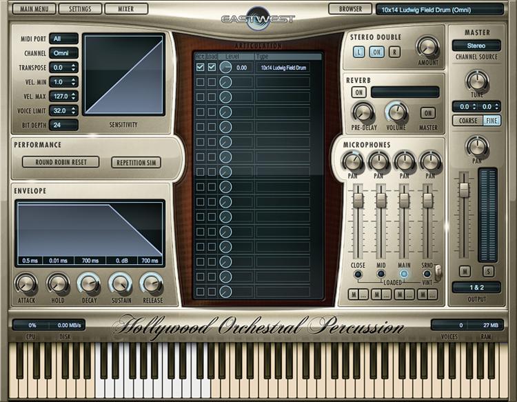517x402 pixels.
Task: Click the Attack knob in Envelope
Action: point(26,283)
